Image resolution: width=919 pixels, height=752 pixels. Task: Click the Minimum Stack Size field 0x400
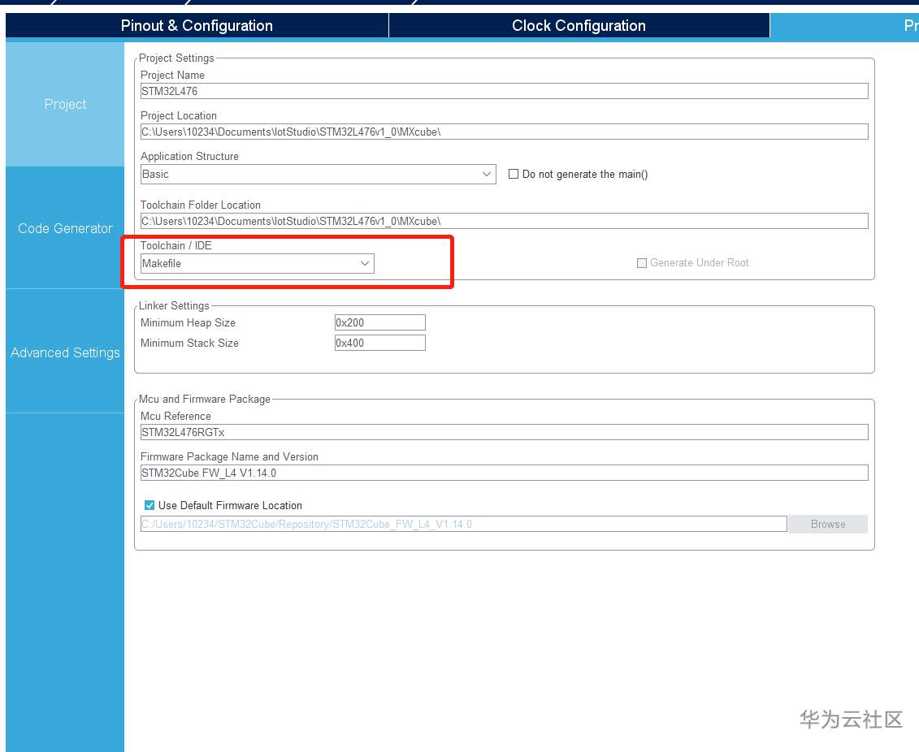pos(379,344)
